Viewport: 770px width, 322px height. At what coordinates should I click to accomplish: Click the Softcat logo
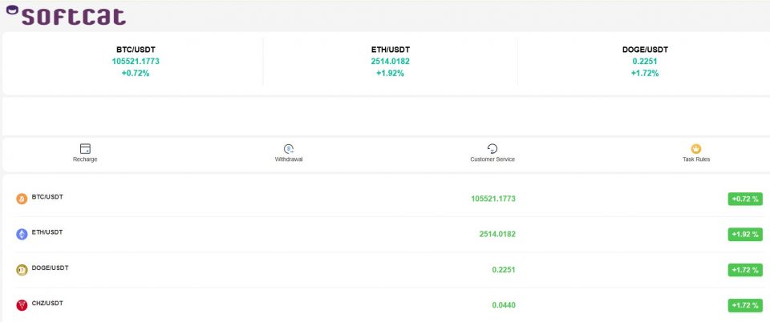tap(66, 16)
